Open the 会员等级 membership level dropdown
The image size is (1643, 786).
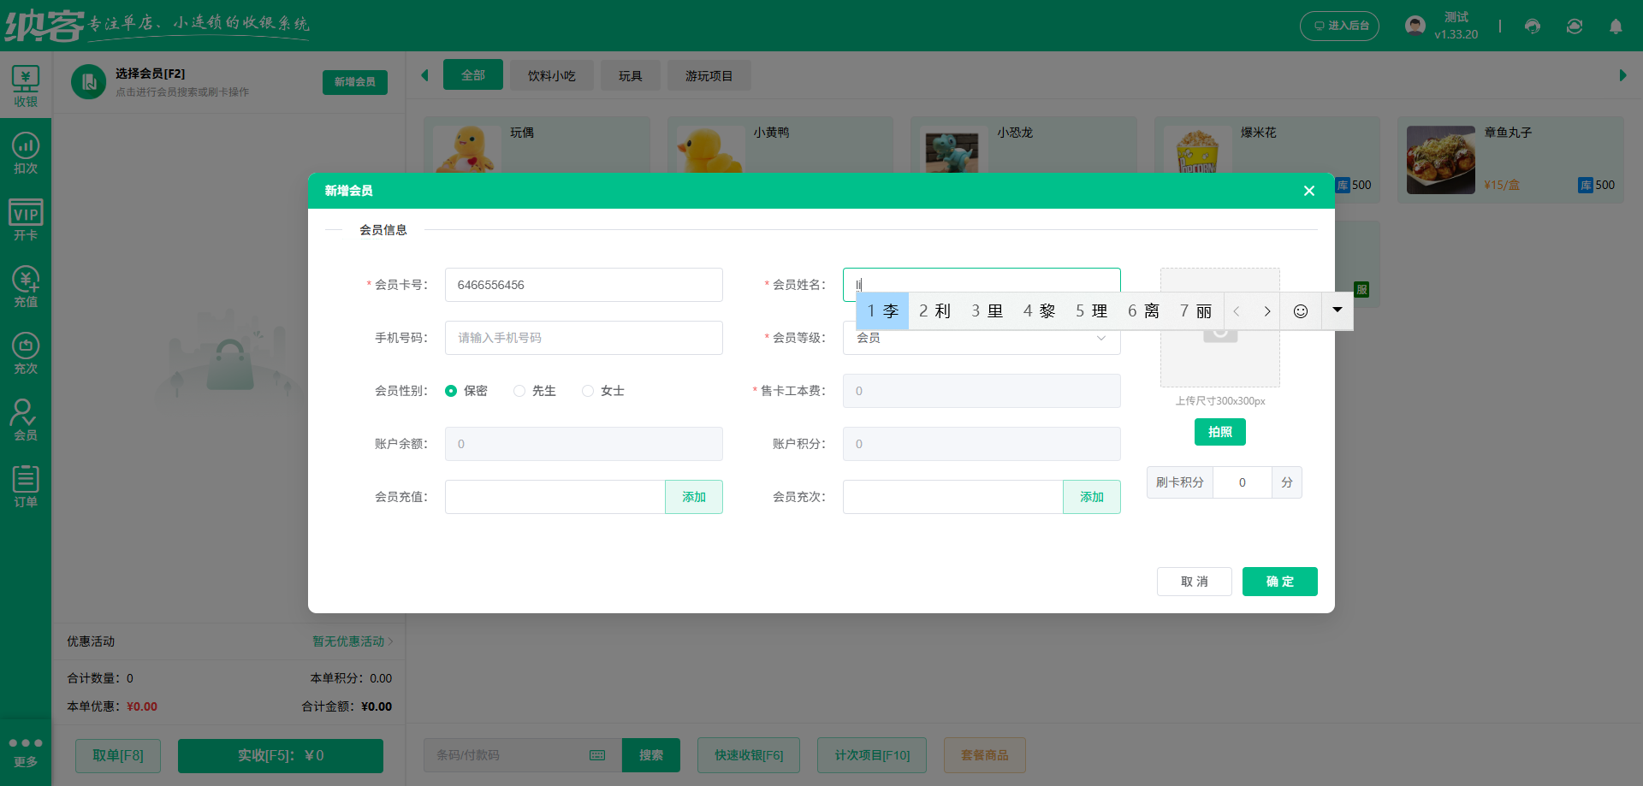click(x=981, y=338)
